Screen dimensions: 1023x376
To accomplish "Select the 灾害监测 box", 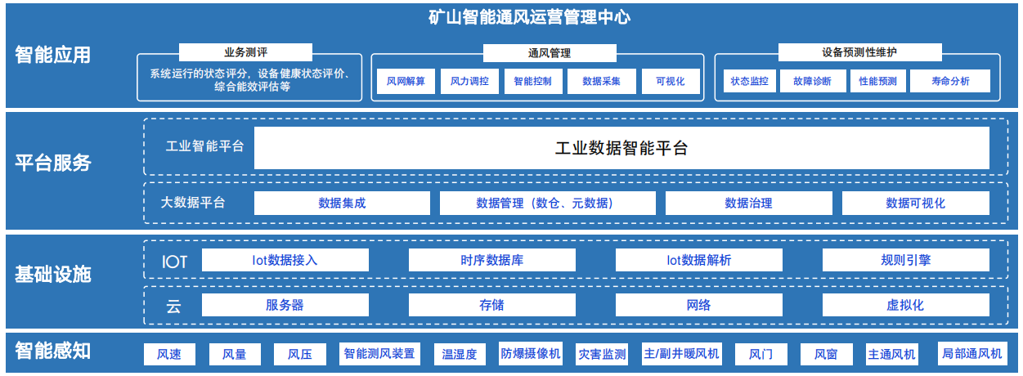I will click(602, 354).
